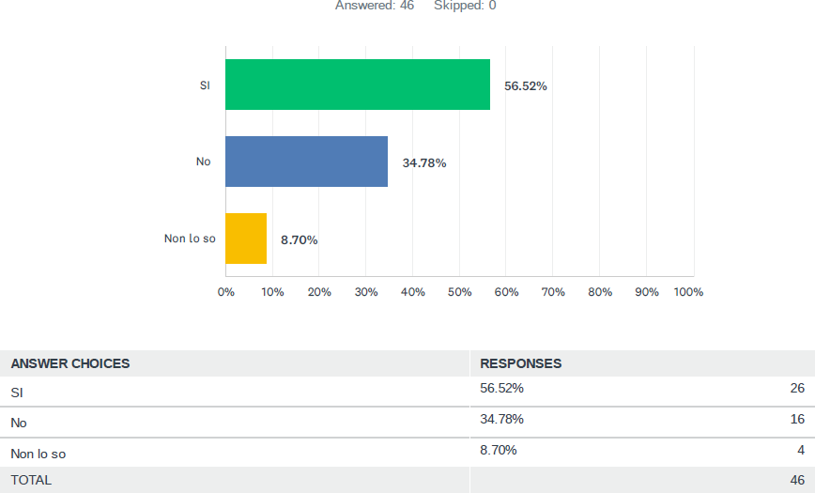815x493 pixels.
Task: Click the SI chart axis label
Action: [205, 85]
